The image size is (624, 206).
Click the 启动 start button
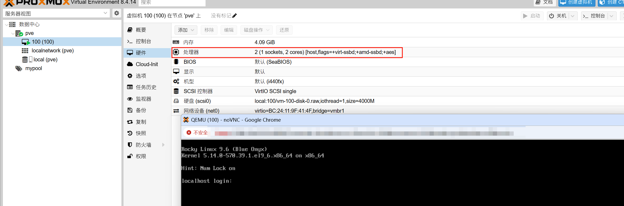pos(532,16)
